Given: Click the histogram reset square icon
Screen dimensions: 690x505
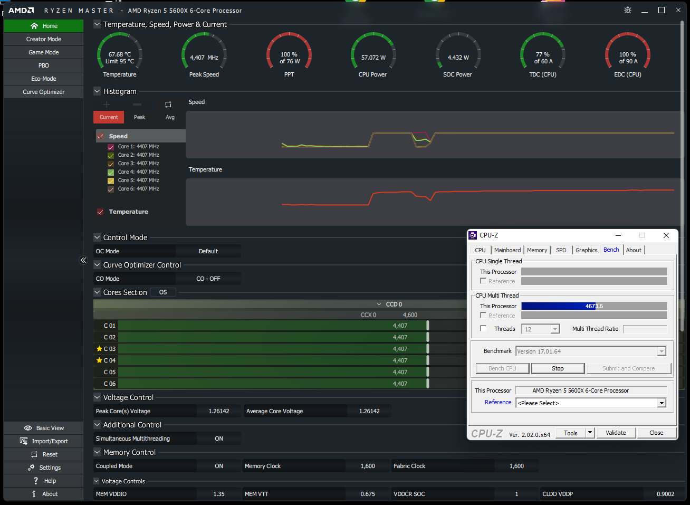Looking at the screenshot, I should 168,104.
